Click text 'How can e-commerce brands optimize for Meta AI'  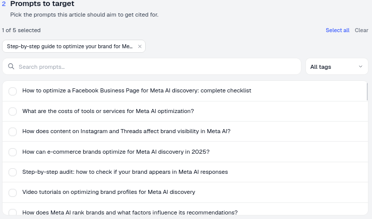coord(89,152)
